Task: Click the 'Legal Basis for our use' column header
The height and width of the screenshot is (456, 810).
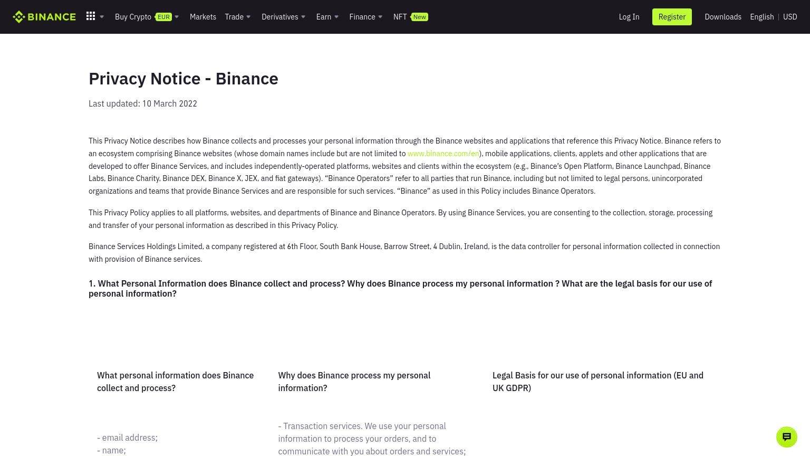Action: pyautogui.click(x=598, y=382)
